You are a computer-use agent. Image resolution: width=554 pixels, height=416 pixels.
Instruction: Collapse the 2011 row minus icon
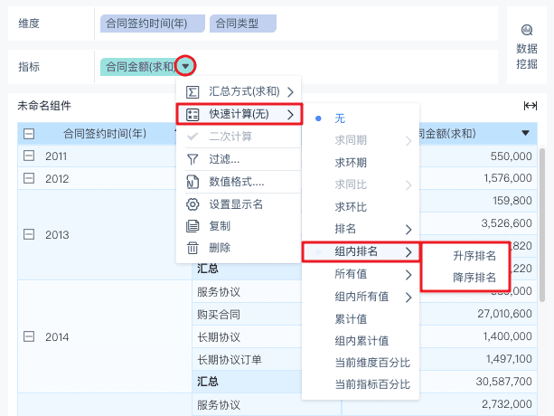click(30, 156)
